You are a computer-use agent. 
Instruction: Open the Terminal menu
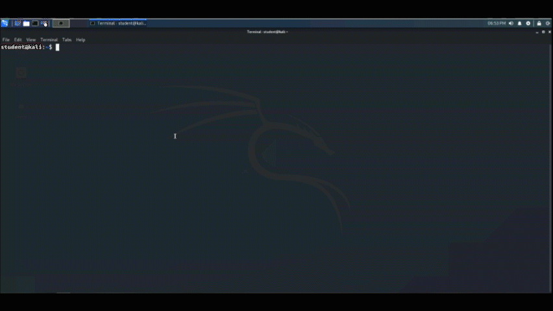coord(49,40)
